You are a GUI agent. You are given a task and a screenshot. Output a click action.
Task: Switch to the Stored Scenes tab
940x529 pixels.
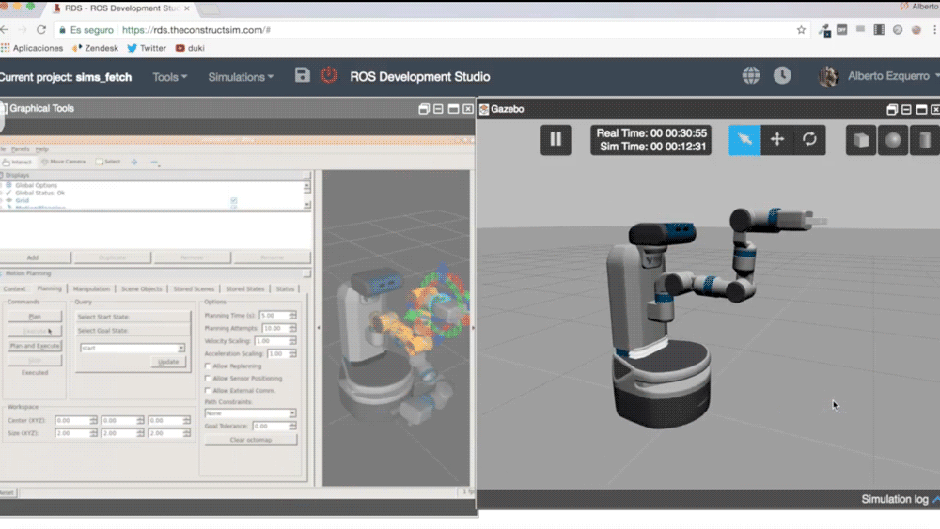(x=194, y=288)
